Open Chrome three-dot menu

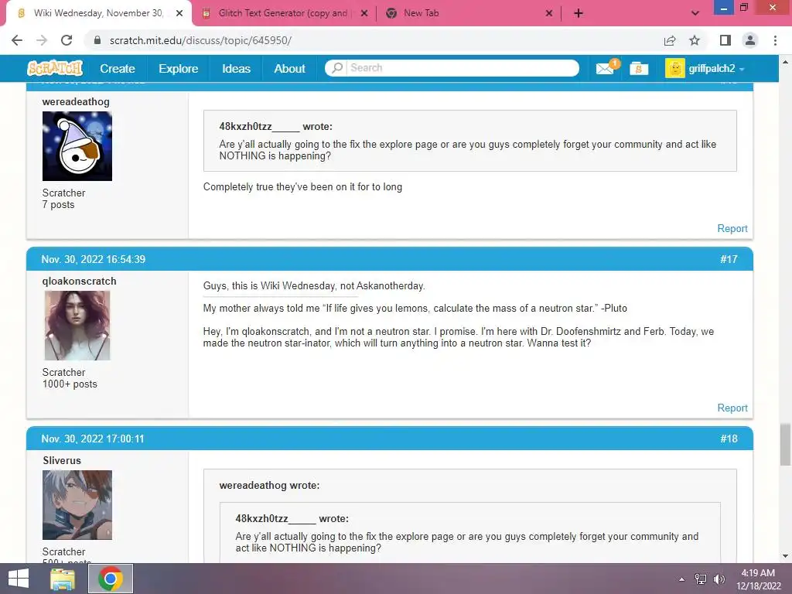pos(775,40)
